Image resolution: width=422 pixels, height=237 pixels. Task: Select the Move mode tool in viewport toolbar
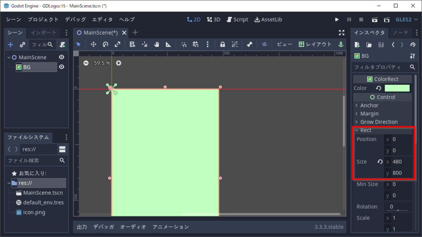[x=93, y=44]
